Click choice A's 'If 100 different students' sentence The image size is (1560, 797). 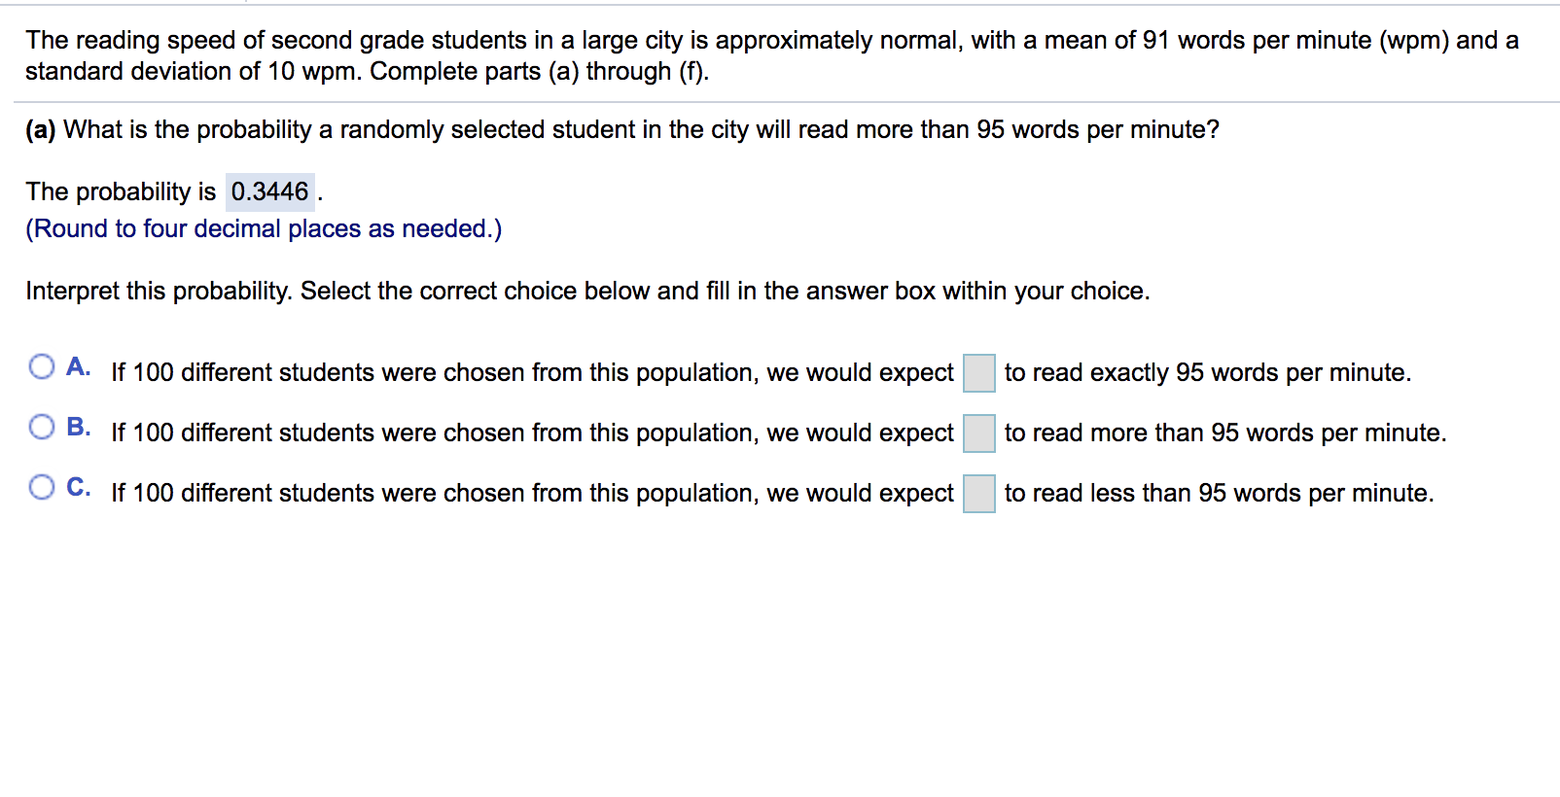point(532,373)
